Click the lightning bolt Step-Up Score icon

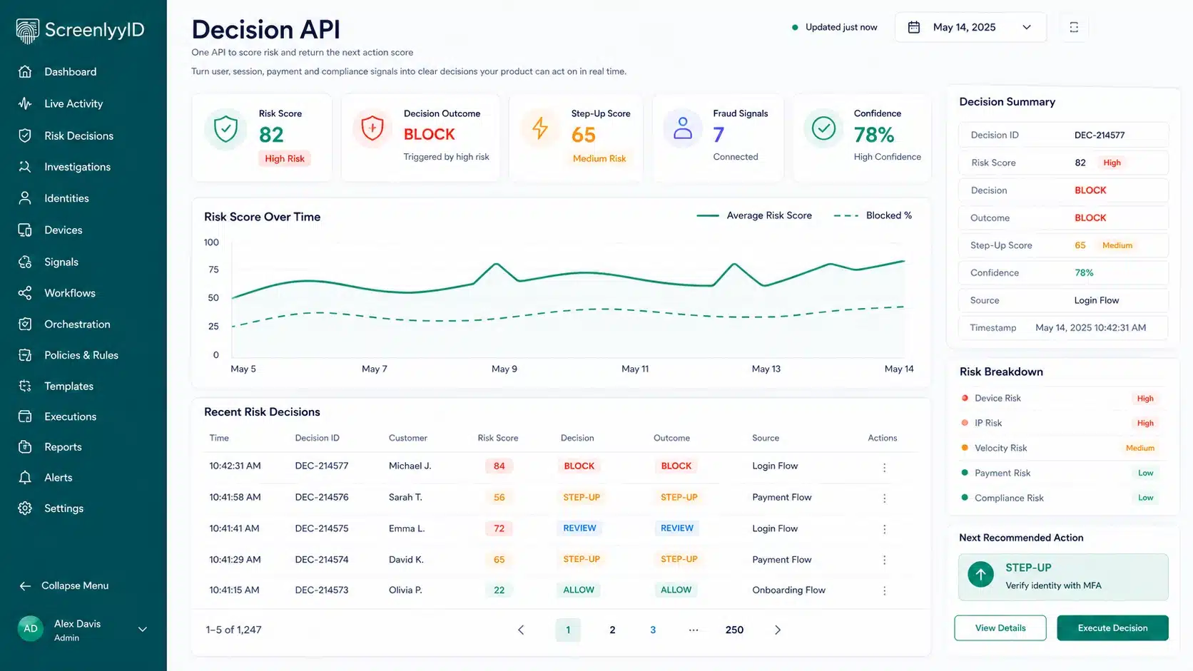[x=540, y=128]
